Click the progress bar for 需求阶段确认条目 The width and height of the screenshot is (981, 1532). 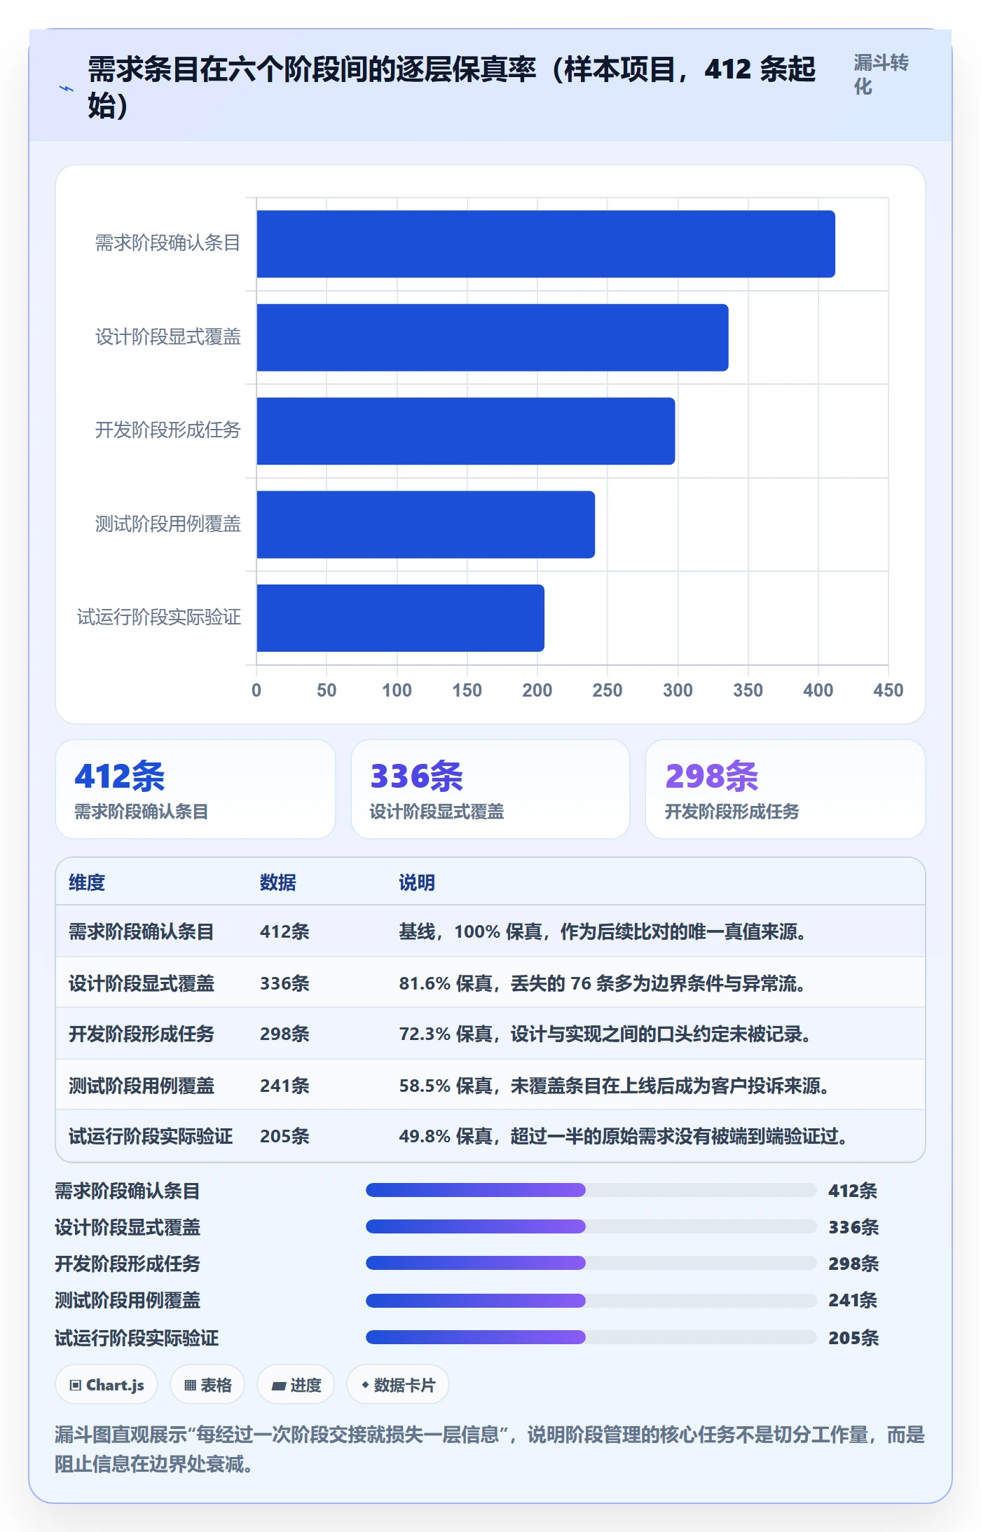(591, 1190)
